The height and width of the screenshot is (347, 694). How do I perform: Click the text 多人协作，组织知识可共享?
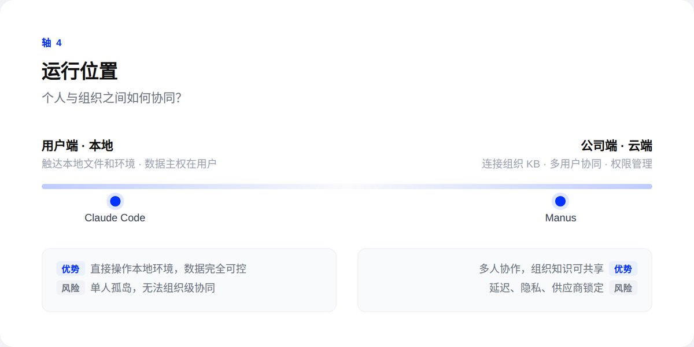click(x=541, y=269)
